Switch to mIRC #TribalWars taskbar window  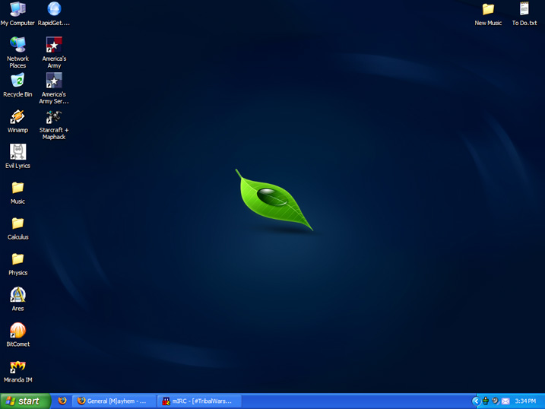point(199,401)
